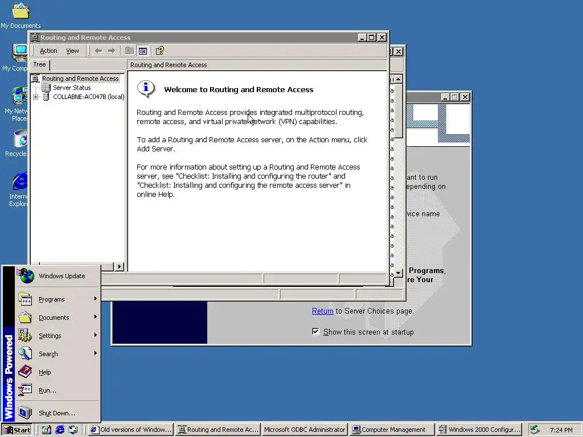Click the Programs icon in the Start menu
The height and width of the screenshot is (437, 583).
coord(25,299)
